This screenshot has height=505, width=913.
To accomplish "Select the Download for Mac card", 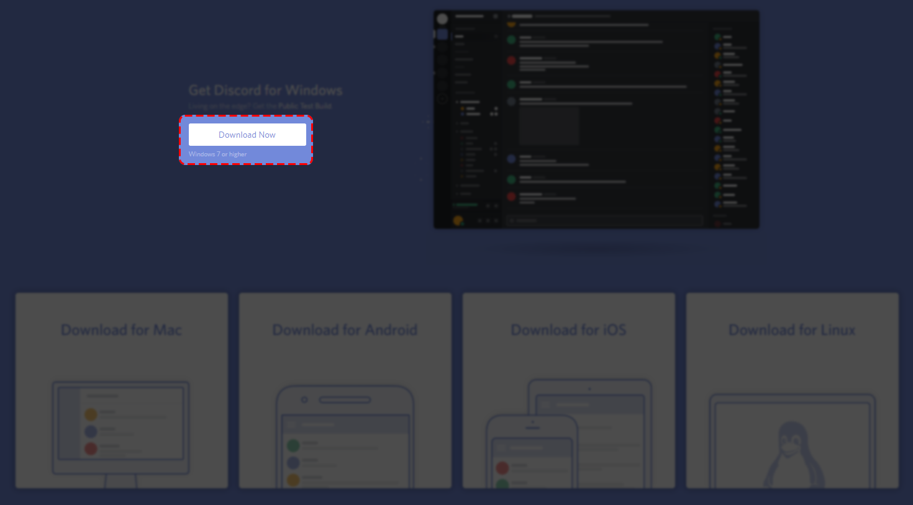I will (122, 390).
